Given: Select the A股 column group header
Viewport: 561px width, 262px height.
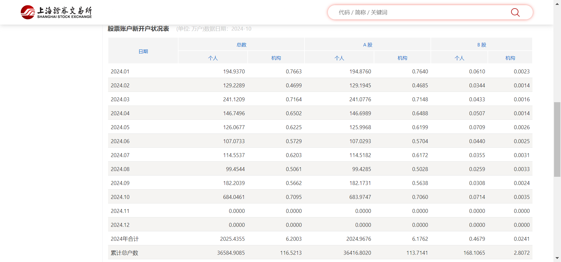Looking at the screenshot, I should click(x=367, y=45).
